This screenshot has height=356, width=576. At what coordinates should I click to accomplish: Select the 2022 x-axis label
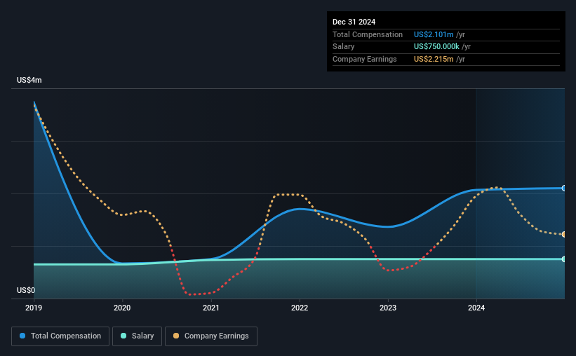300,308
